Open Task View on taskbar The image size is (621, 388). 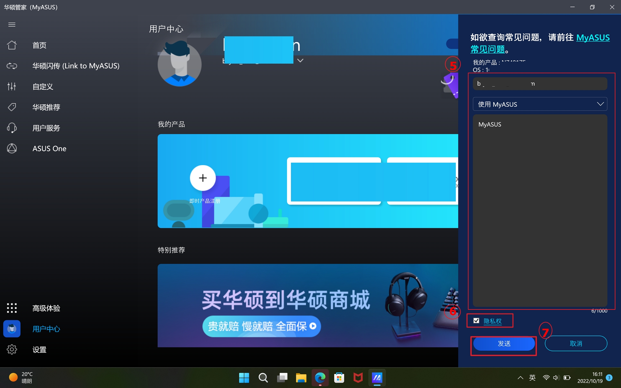pyautogui.click(x=282, y=378)
